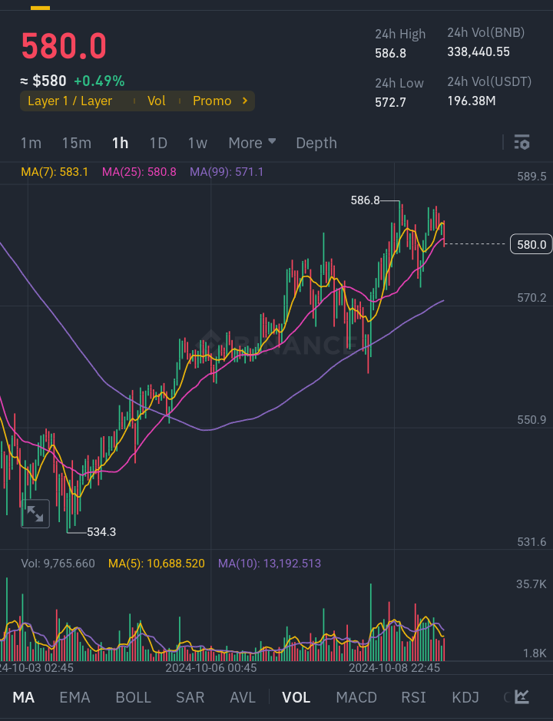Image resolution: width=553 pixels, height=721 pixels.
Task: Expand chart to fullscreen with arrows icon
Action: click(35, 514)
